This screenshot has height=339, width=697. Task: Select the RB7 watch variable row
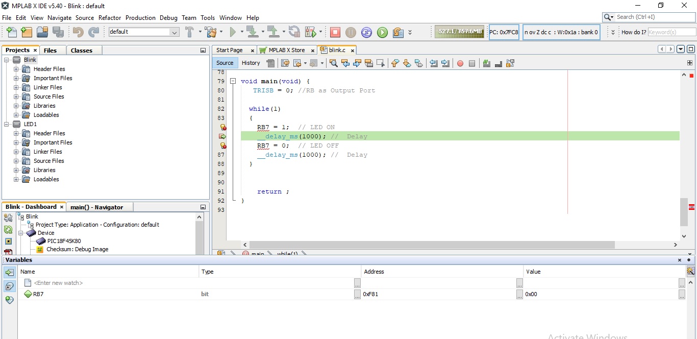coord(352,294)
